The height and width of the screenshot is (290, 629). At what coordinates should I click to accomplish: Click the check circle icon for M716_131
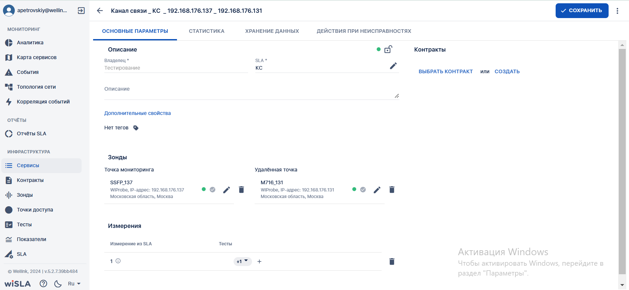(363, 190)
